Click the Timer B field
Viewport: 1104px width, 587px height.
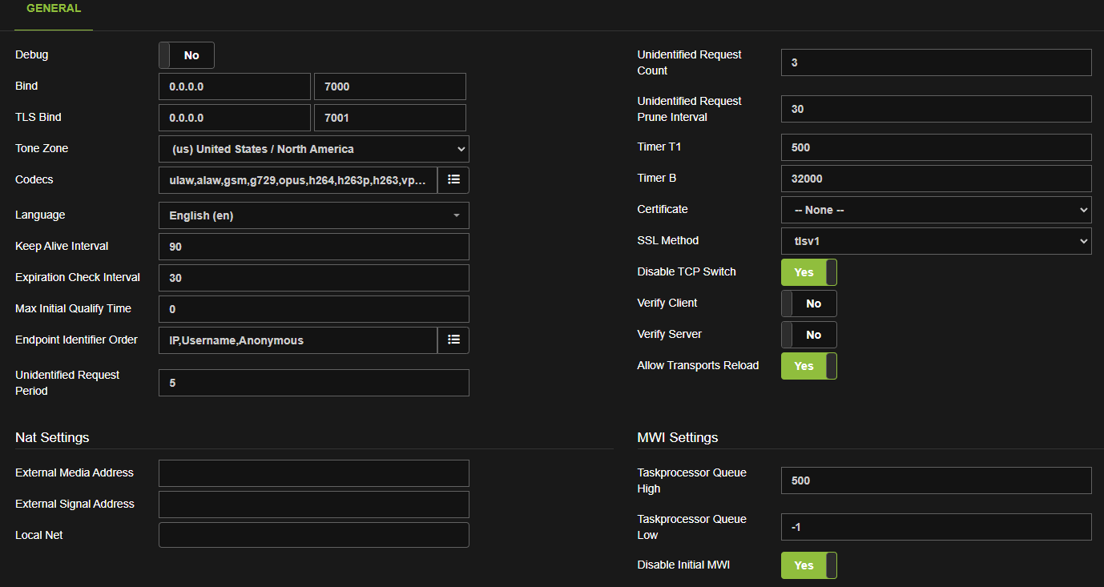point(937,179)
